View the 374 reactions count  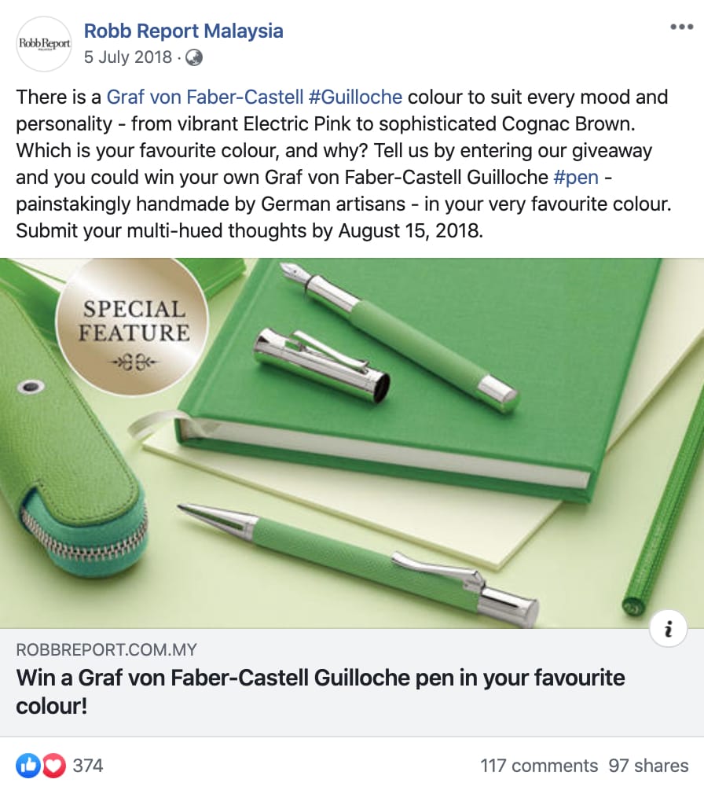(88, 766)
